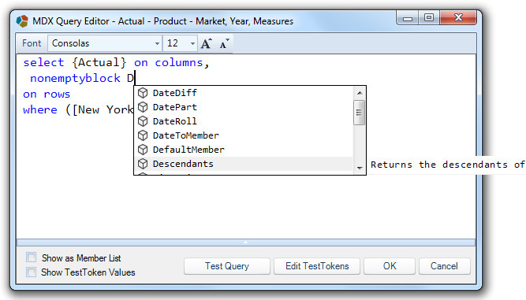Click the autocomplete list scrollbar thumb
The image size is (526, 300).
[x=359, y=113]
